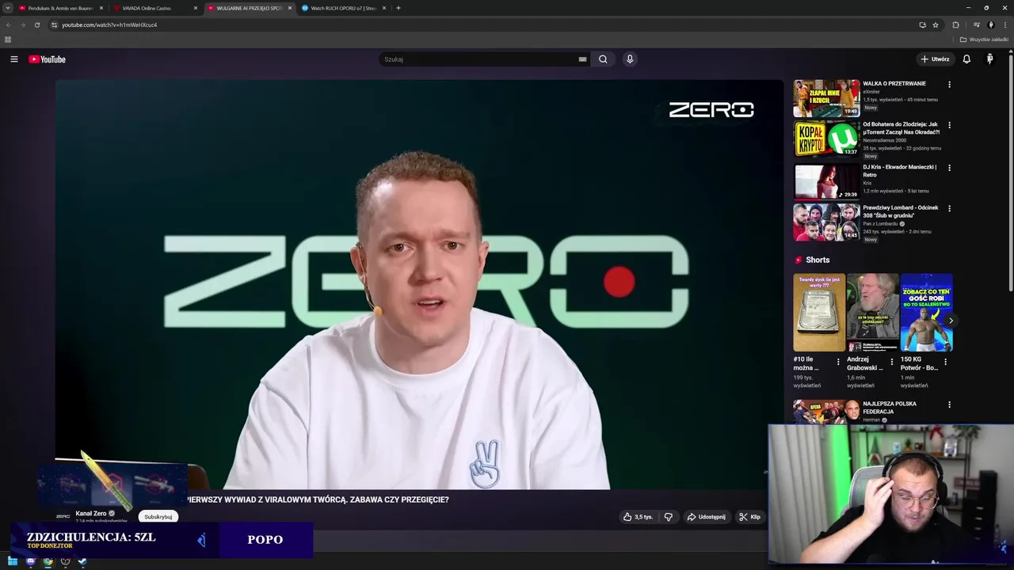
Task: Switch to Watch RUCH OPORU o7 tab
Action: (343, 8)
